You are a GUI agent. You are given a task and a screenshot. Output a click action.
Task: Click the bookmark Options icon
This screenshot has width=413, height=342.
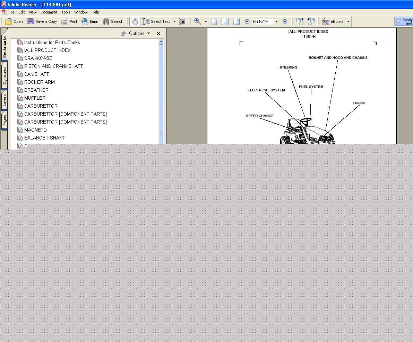click(x=123, y=33)
